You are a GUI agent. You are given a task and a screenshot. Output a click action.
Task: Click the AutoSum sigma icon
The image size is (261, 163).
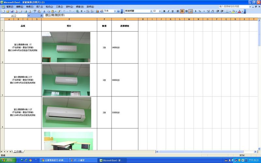(x=81, y=11)
